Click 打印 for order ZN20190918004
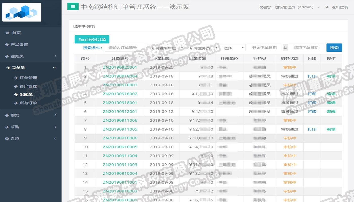Viewport: 354px width, 202px height. click(312, 76)
